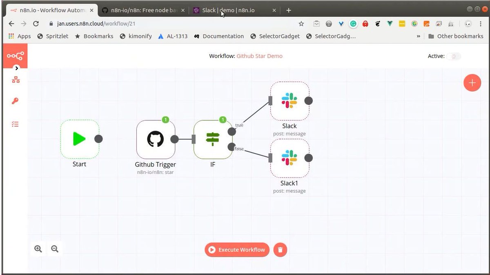
Task: Click the Vue devtools extension icon
Action: click(390, 24)
